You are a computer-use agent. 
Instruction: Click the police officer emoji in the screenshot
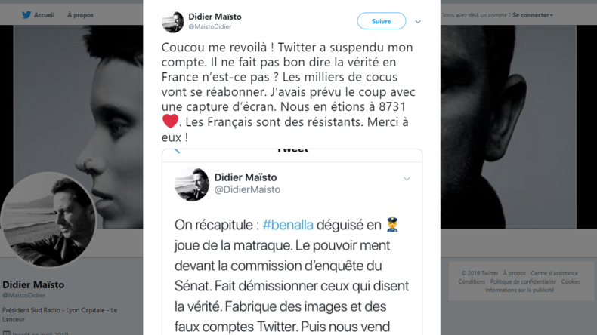391,224
